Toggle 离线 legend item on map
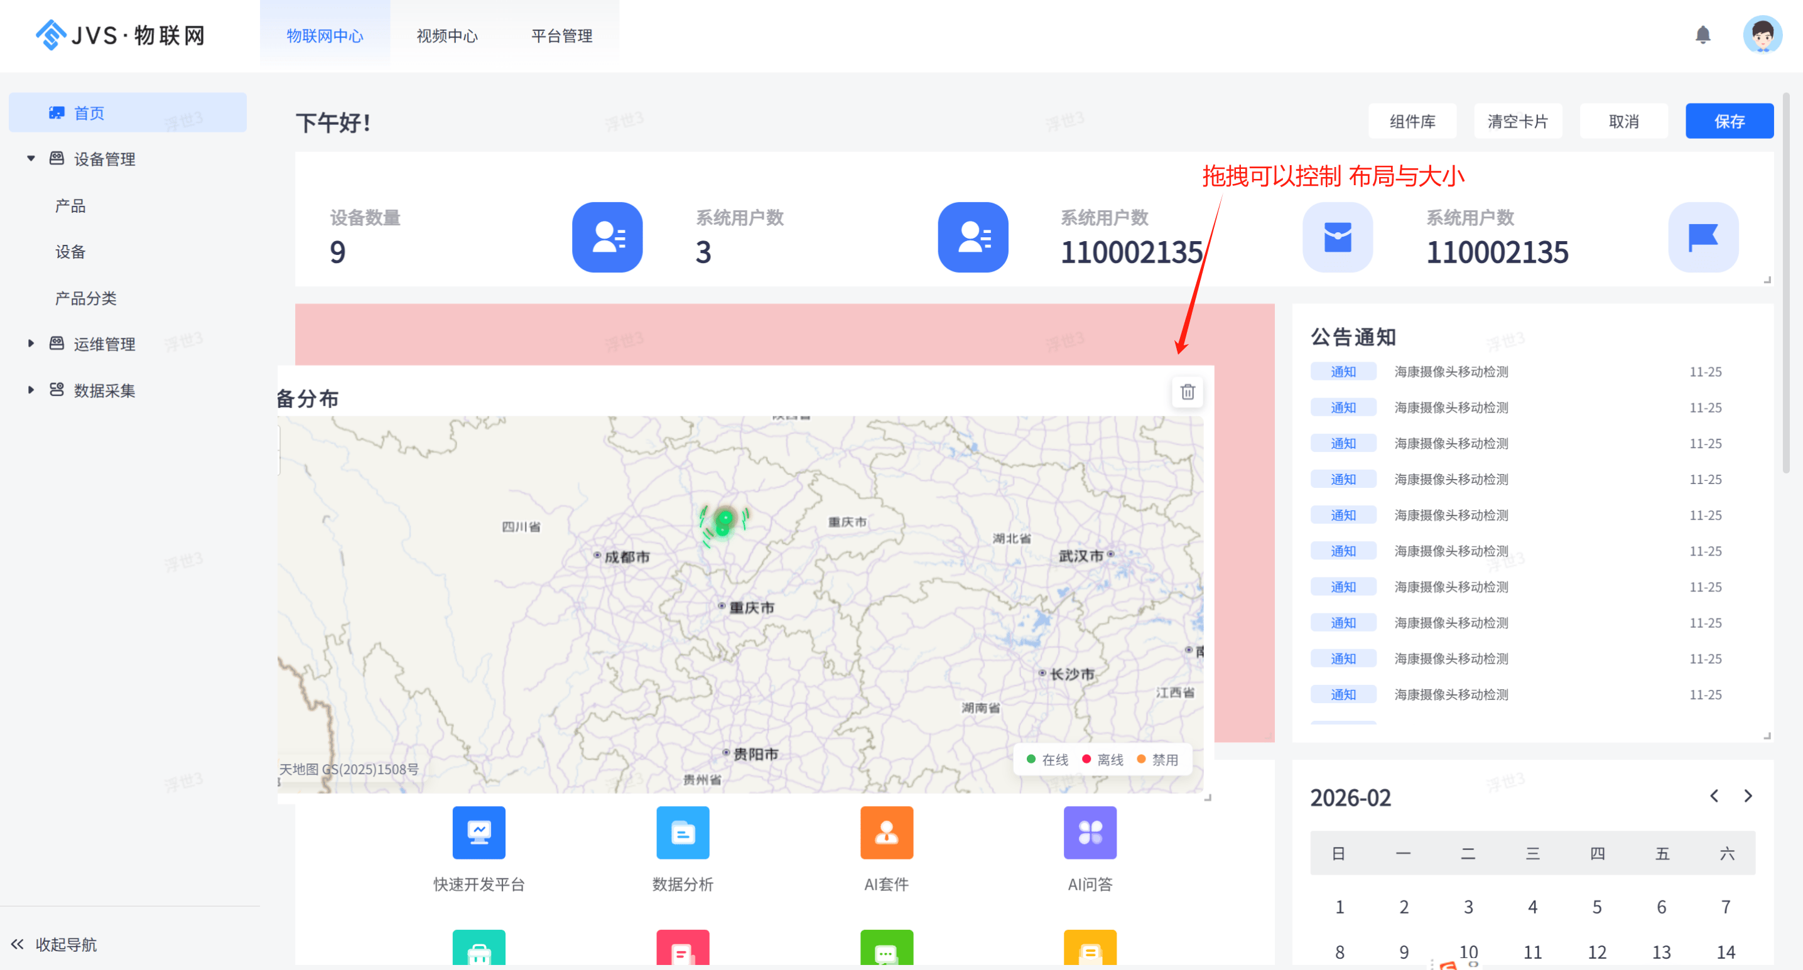This screenshot has width=1803, height=970. (1102, 759)
